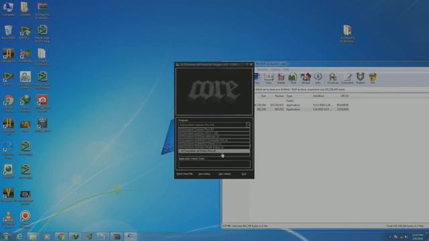Click the View icon in WinRAR toolbar
The height and width of the screenshot is (241, 429).
[x=269, y=78]
